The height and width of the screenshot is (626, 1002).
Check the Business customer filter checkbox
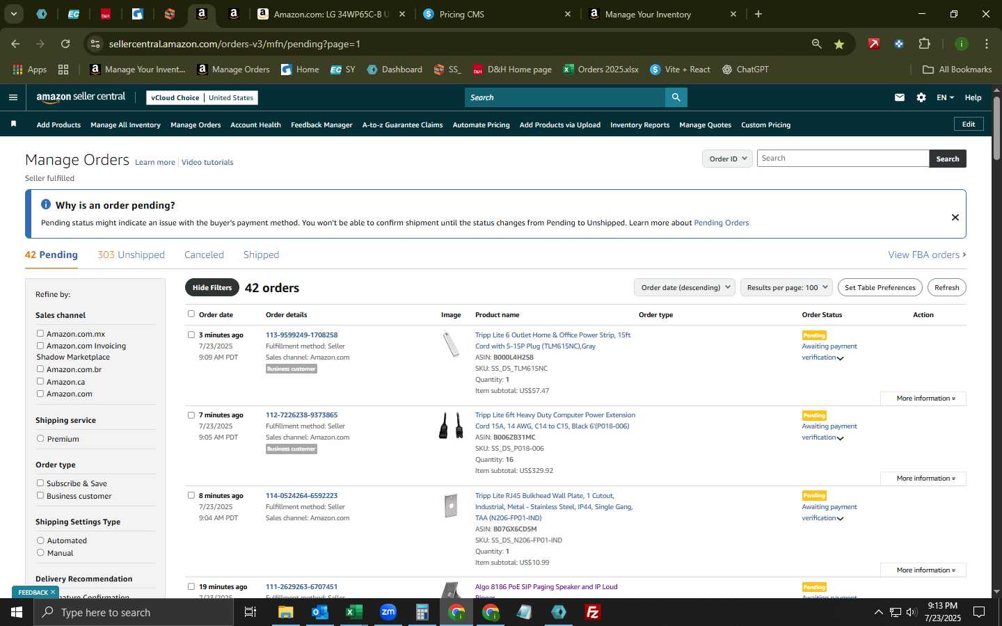(40, 495)
